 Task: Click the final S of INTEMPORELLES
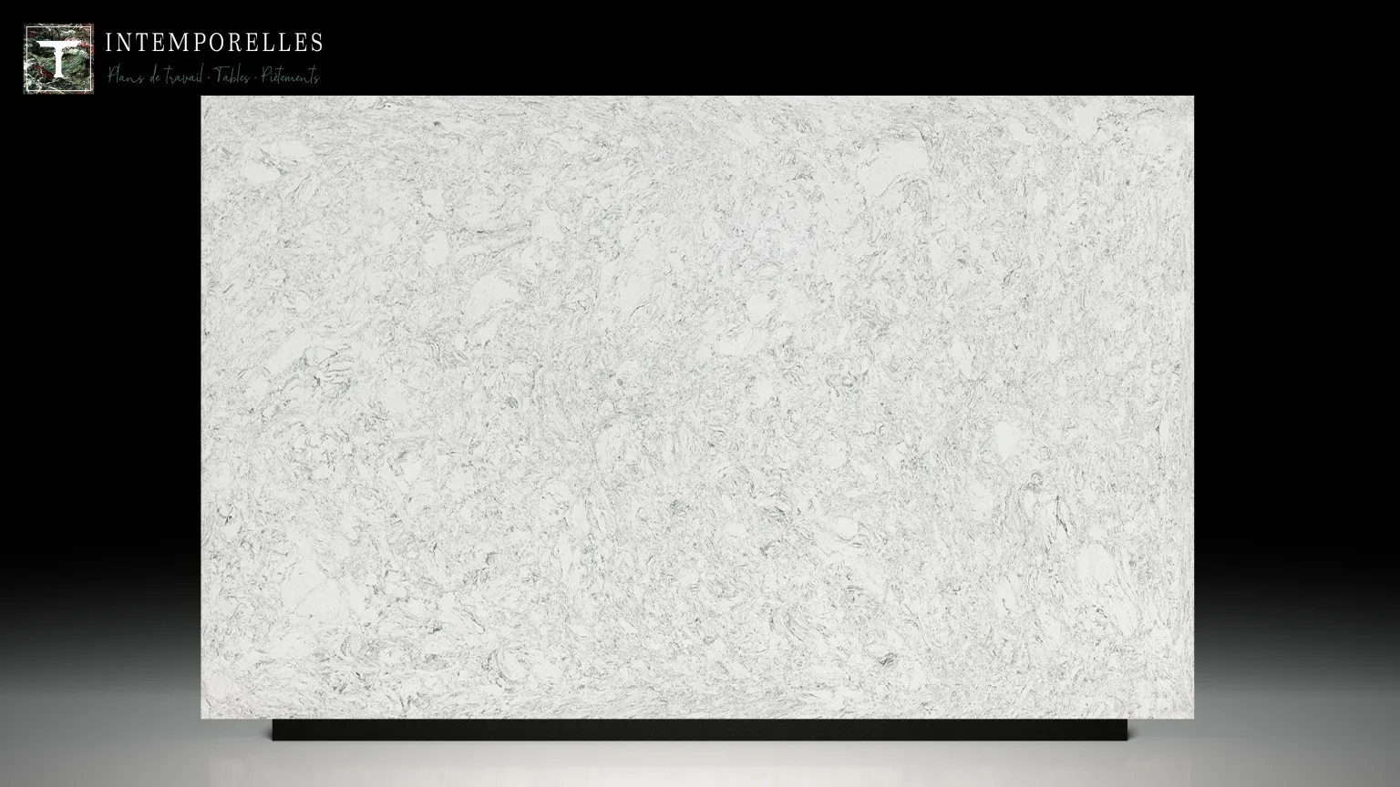pyautogui.click(x=315, y=42)
